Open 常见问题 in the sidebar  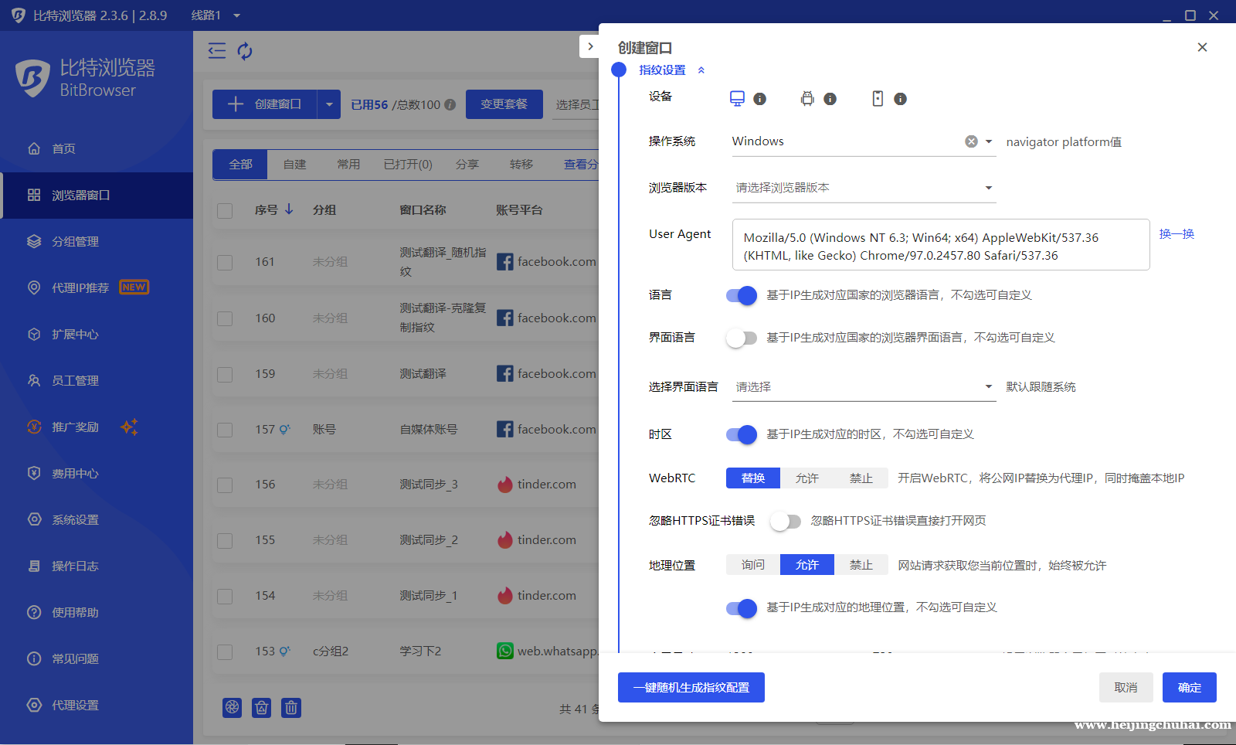pyautogui.click(x=97, y=658)
